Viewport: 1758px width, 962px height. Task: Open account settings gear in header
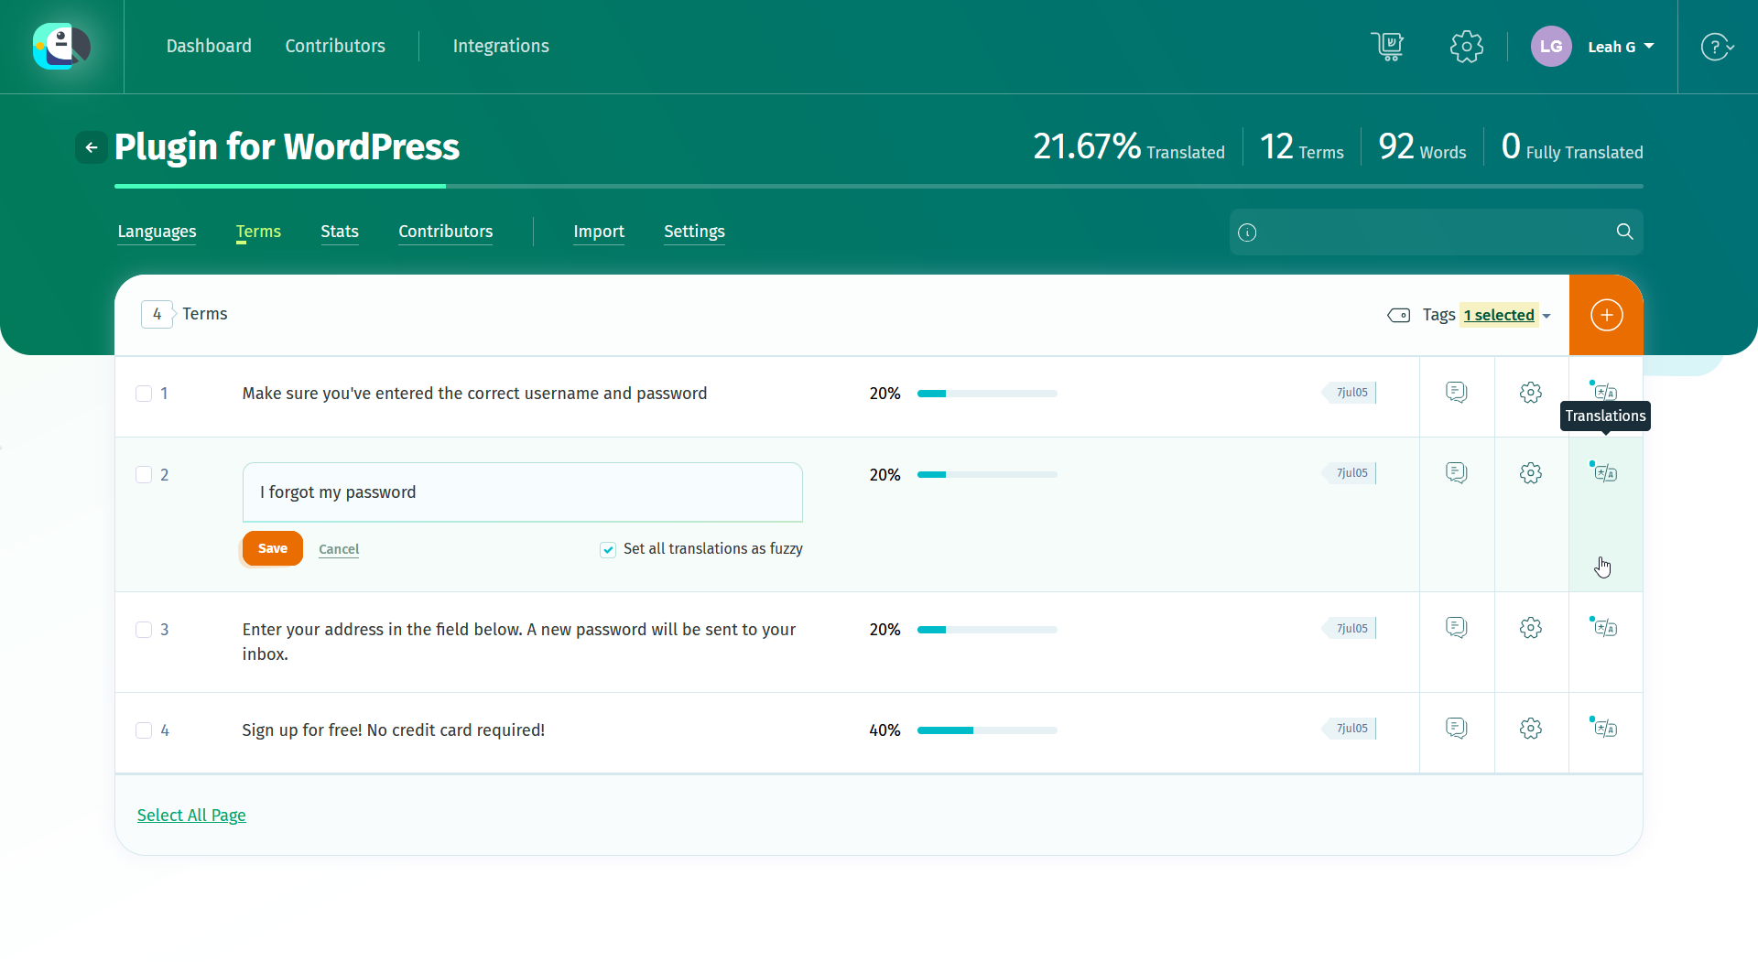point(1466,47)
